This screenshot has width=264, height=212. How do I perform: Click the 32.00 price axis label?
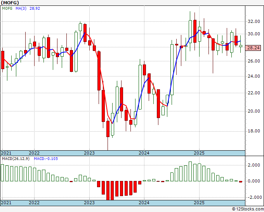click(254, 22)
